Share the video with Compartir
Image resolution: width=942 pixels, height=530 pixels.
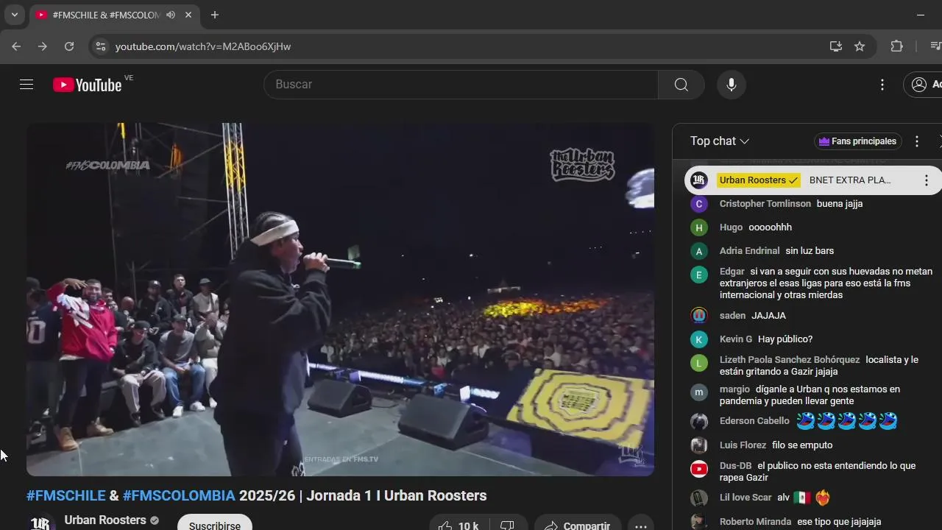[578, 523]
